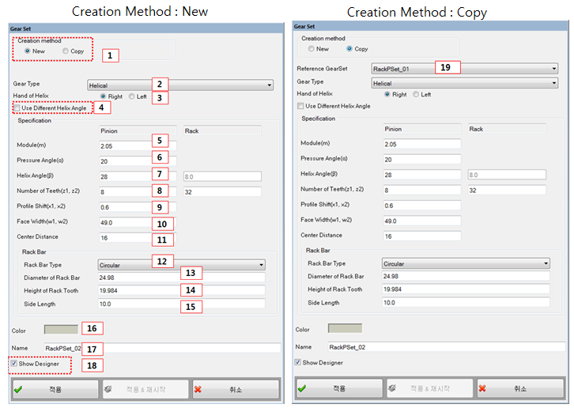Open Color swatch picker in left dialog
Image resolution: width=574 pixels, height=408 pixels.
point(61,330)
